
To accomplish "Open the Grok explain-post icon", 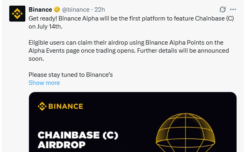I will tap(222, 10).
